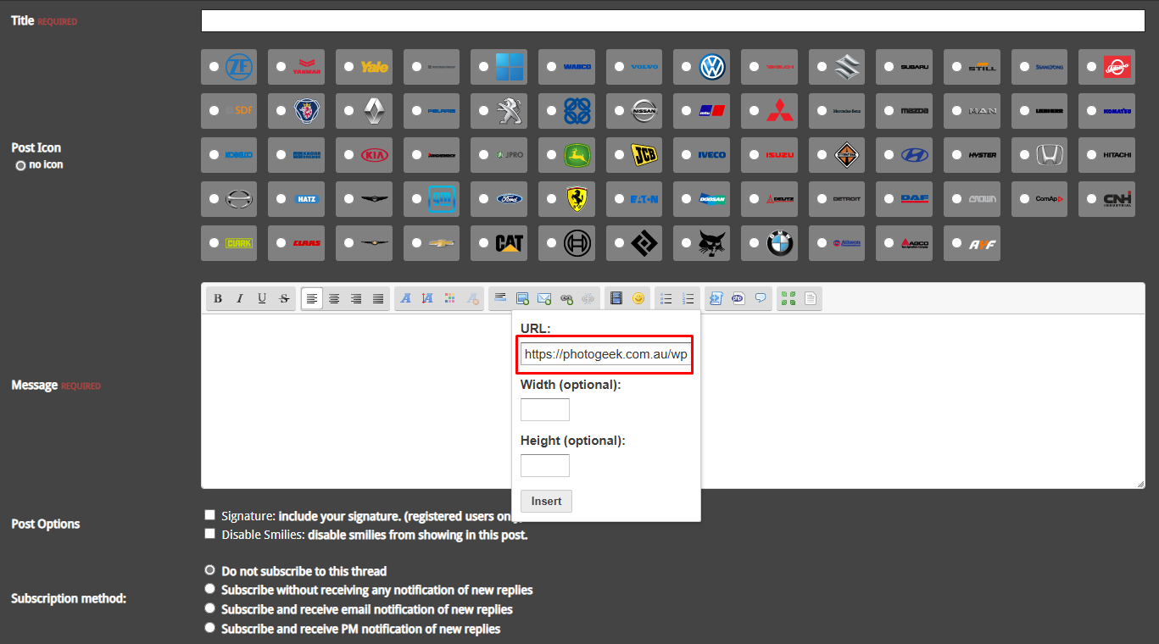The image size is (1159, 644).
Task: Click the insert image toolbar icon
Action: click(522, 298)
